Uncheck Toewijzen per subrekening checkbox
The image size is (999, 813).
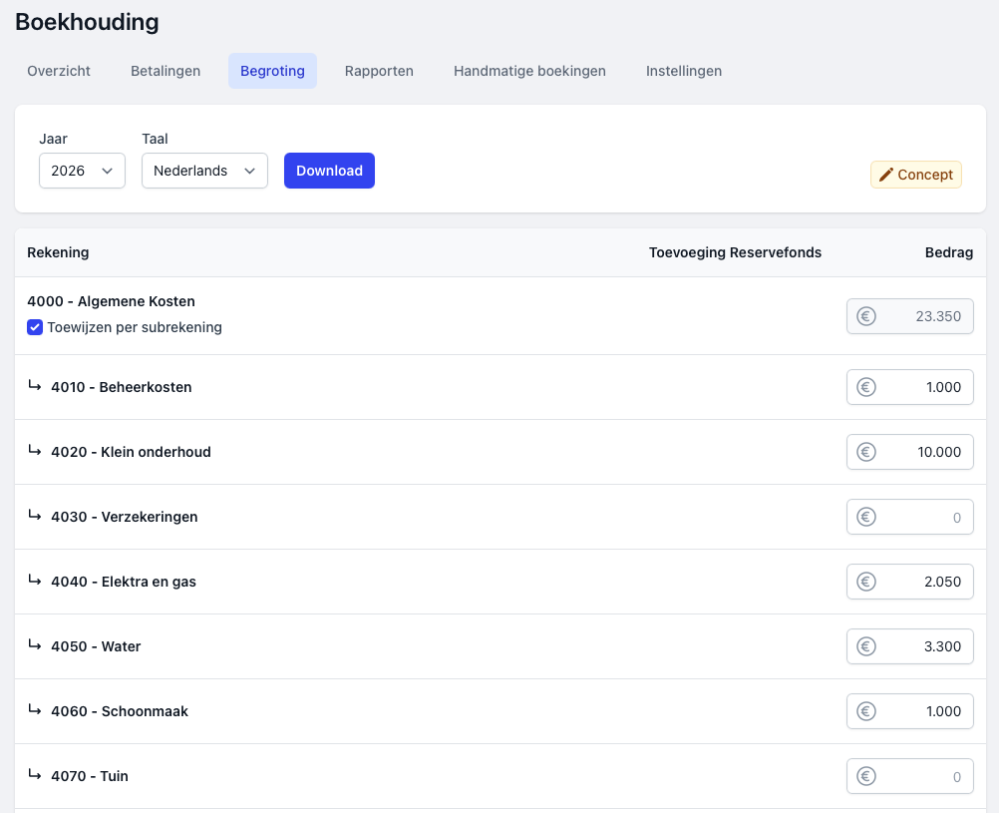[35, 327]
